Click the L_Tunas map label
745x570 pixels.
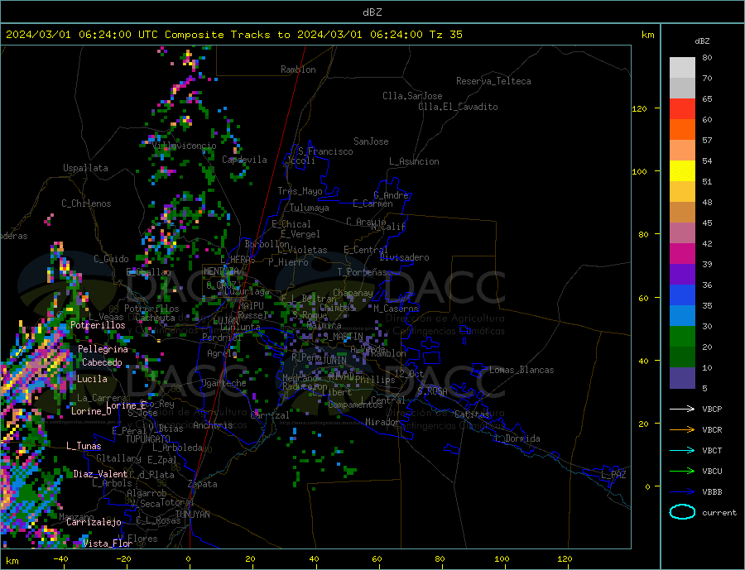[x=84, y=446]
